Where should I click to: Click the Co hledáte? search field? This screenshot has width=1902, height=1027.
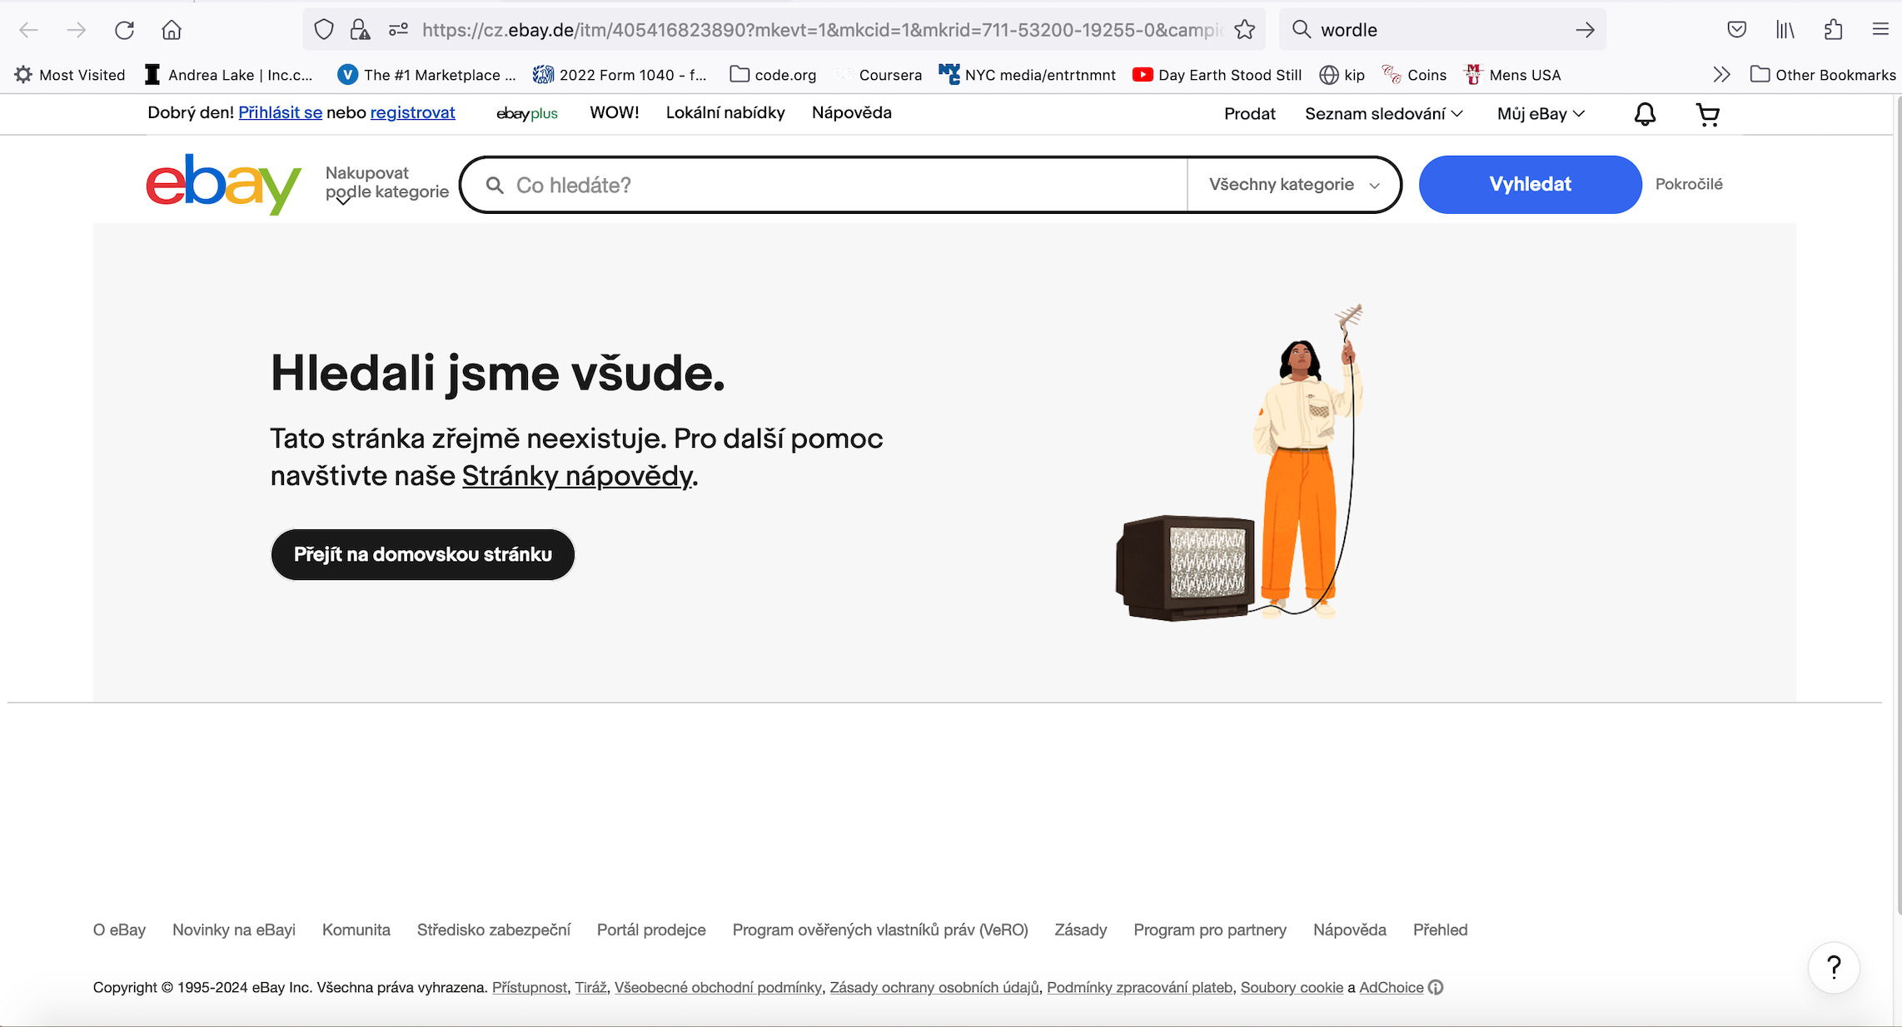[824, 185]
